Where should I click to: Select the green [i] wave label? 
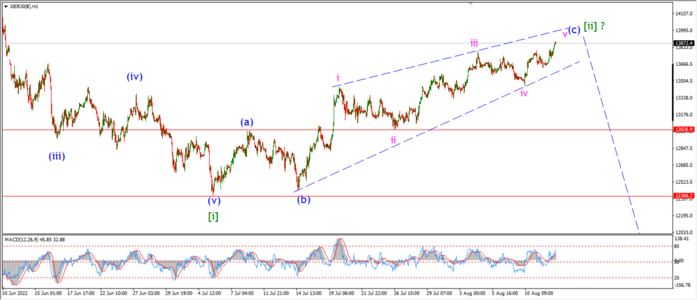click(213, 216)
